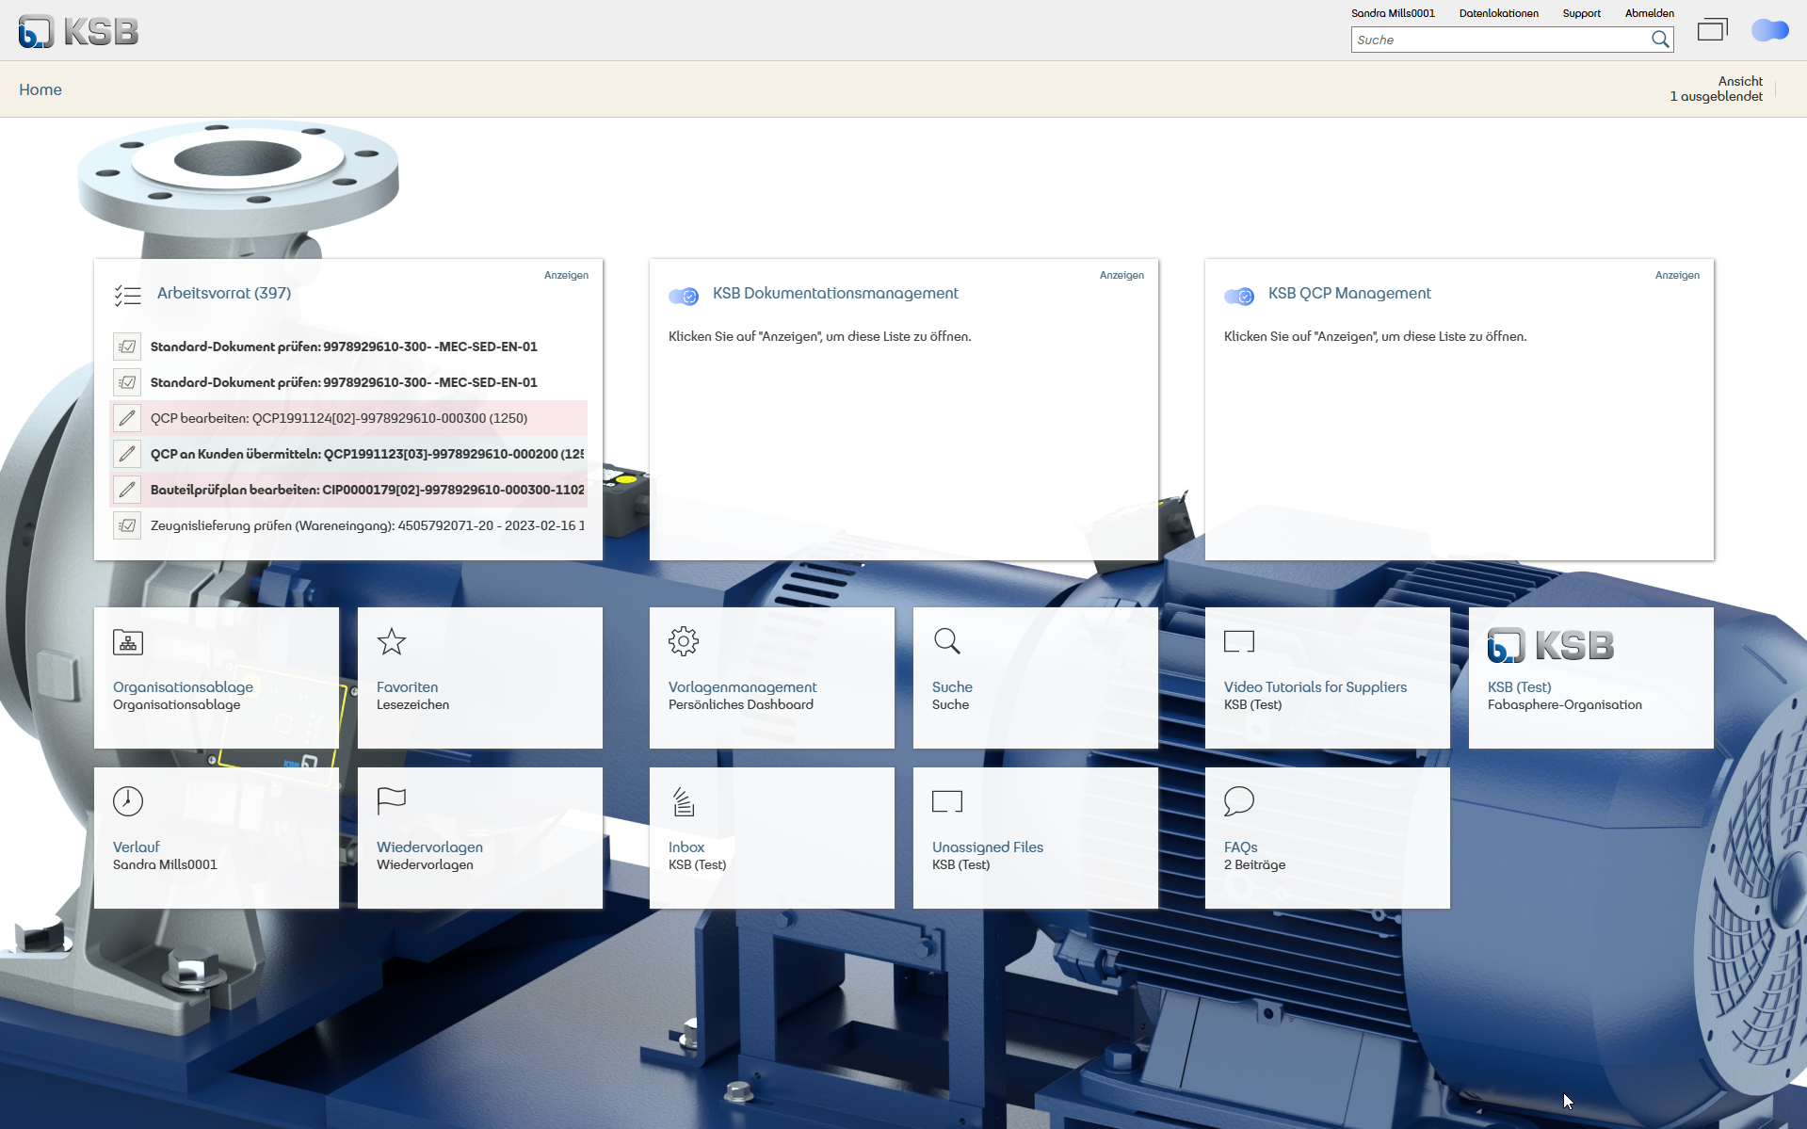This screenshot has width=1807, height=1129.
Task: Toggle the KSB QCP Management switch
Action: coord(1238,296)
